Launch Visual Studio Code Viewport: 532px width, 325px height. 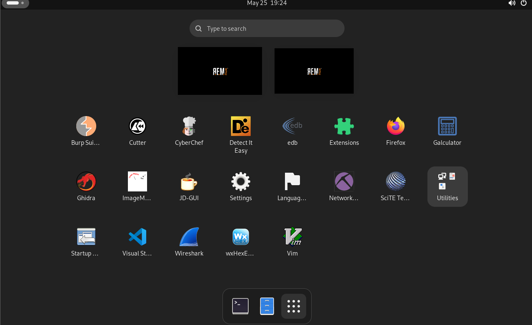pyautogui.click(x=137, y=242)
